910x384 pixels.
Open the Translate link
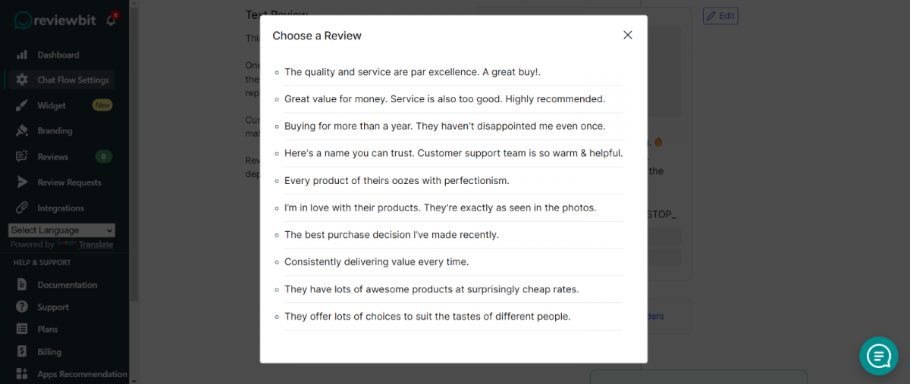click(96, 245)
